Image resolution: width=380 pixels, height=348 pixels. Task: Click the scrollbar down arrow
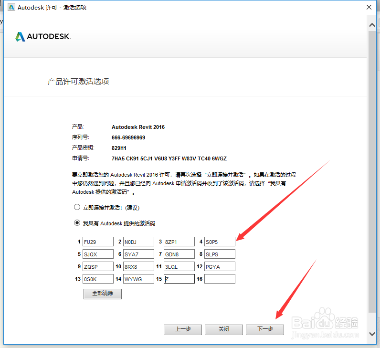[372, 334]
